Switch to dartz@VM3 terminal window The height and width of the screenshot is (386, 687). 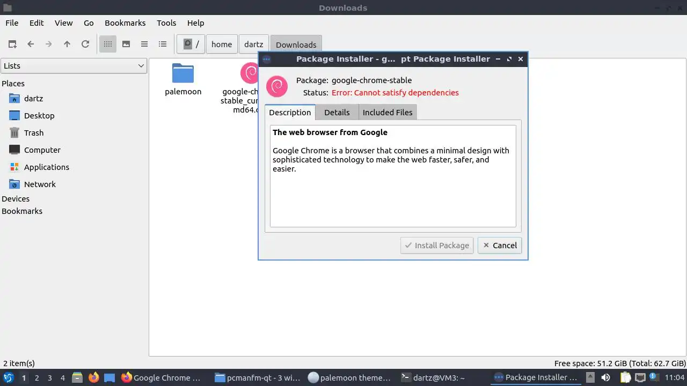click(434, 378)
